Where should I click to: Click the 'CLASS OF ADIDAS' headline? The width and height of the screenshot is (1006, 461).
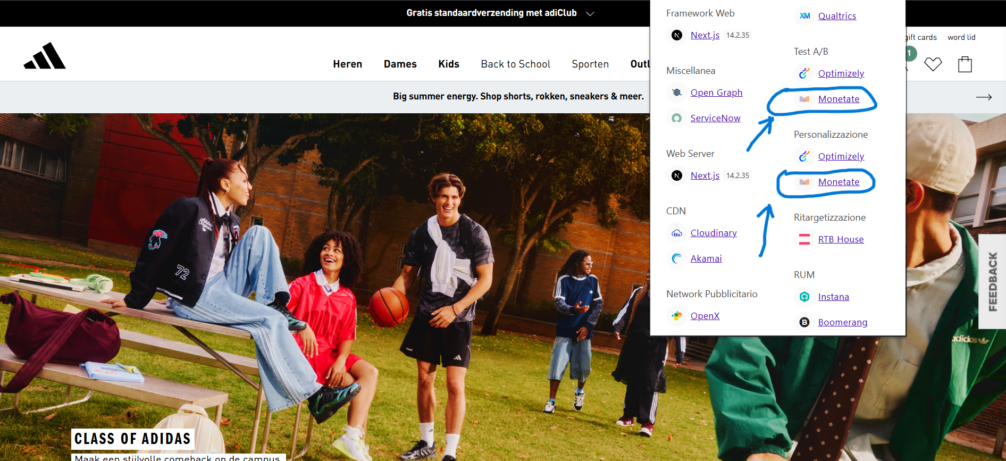coord(132,439)
